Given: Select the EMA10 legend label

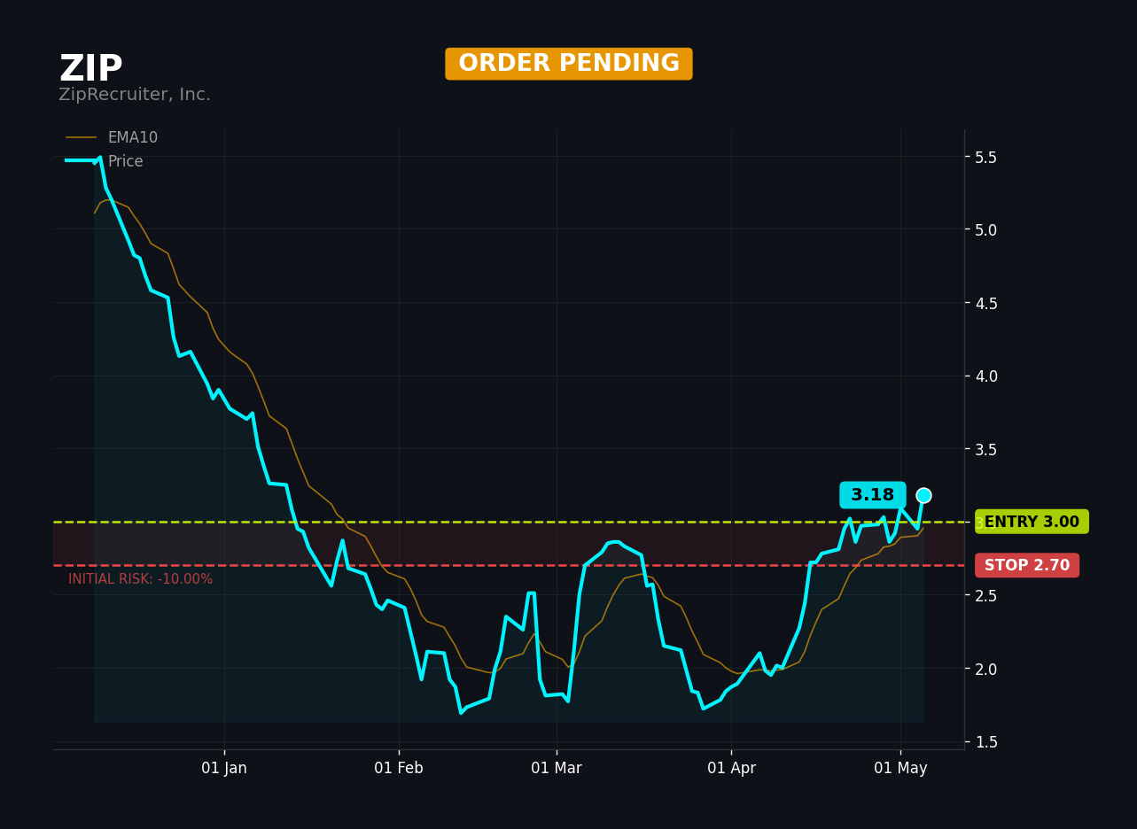Looking at the screenshot, I should 133,137.
